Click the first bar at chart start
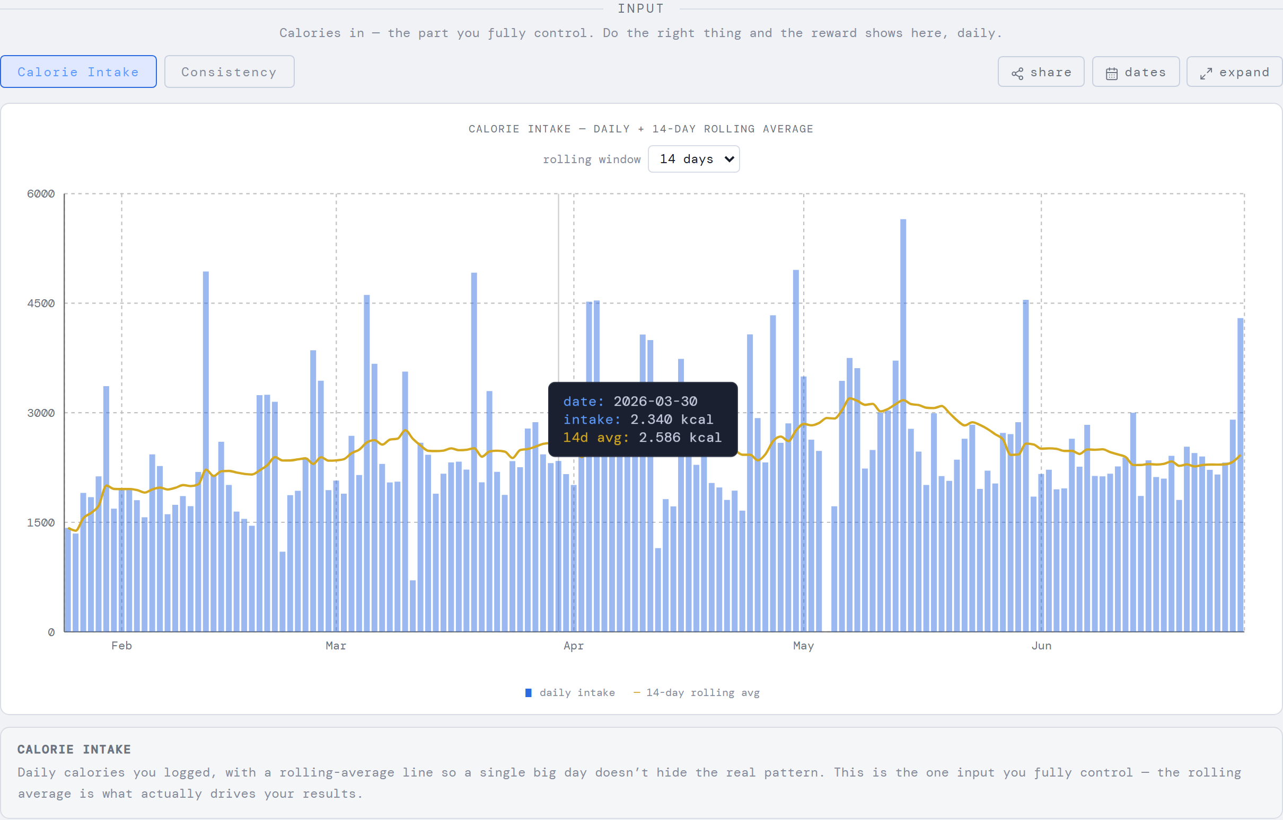This screenshot has height=820, width=1283. point(68,580)
